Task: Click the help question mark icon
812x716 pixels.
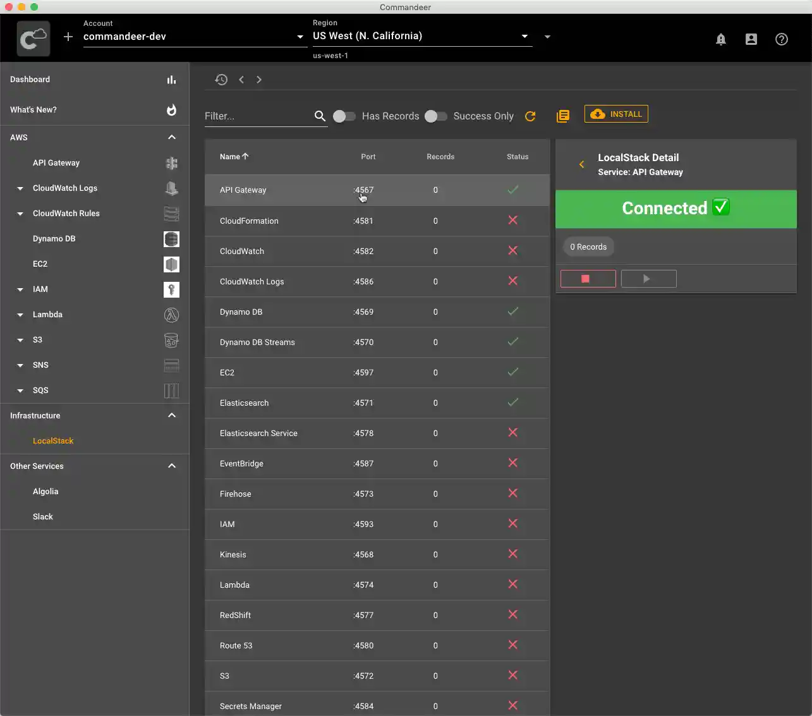Action: (x=781, y=39)
